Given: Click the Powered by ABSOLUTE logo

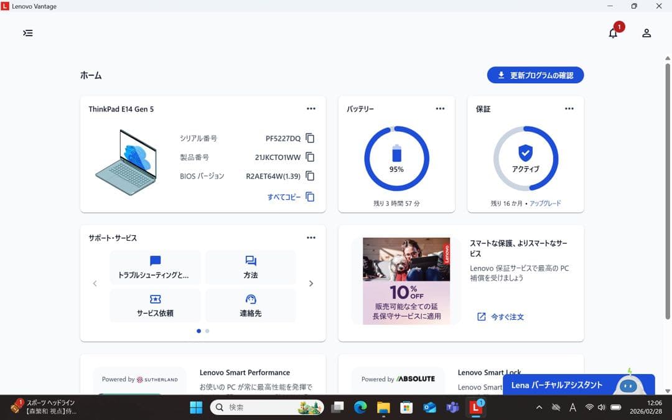Looking at the screenshot, I should tap(398, 379).
